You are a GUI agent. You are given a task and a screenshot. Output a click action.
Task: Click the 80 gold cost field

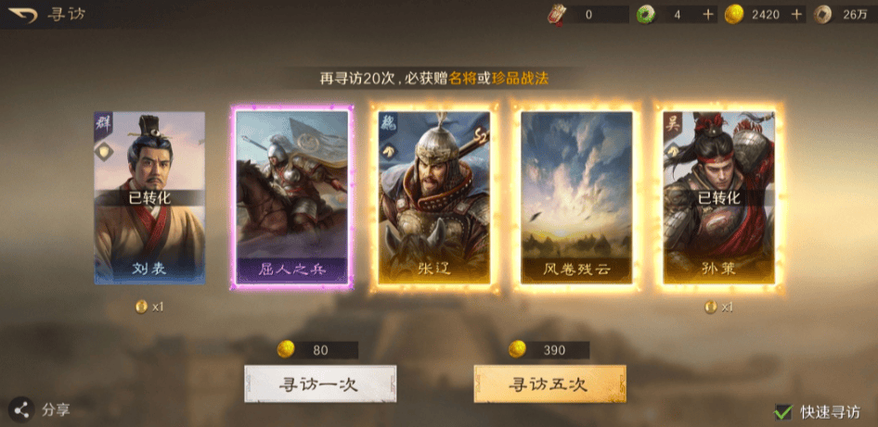click(x=318, y=350)
